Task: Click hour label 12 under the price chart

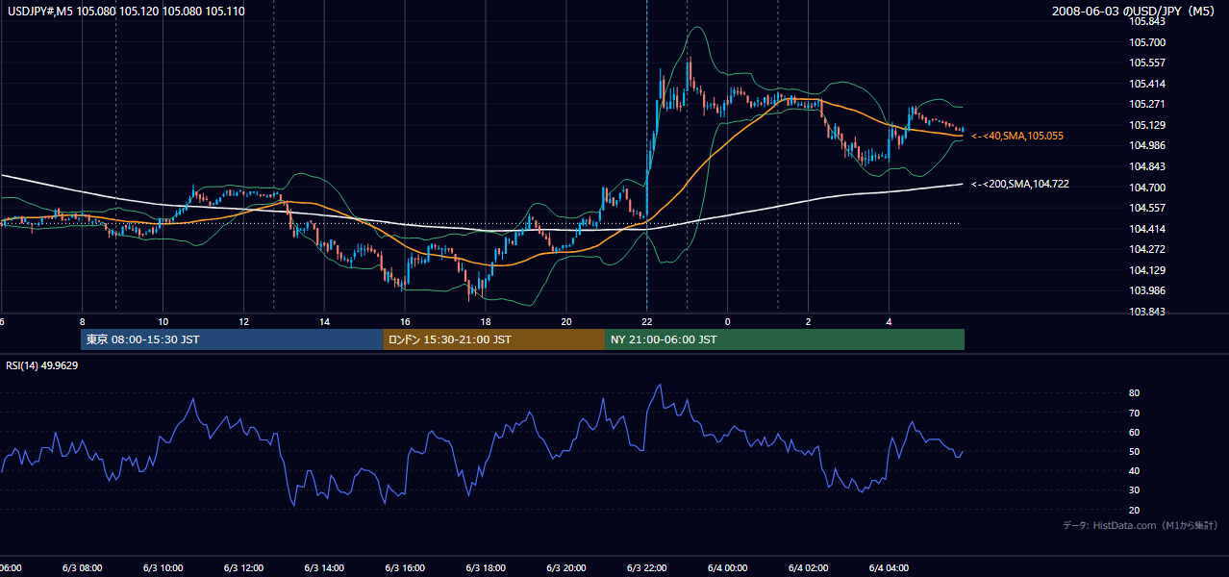Action: [x=244, y=322]
